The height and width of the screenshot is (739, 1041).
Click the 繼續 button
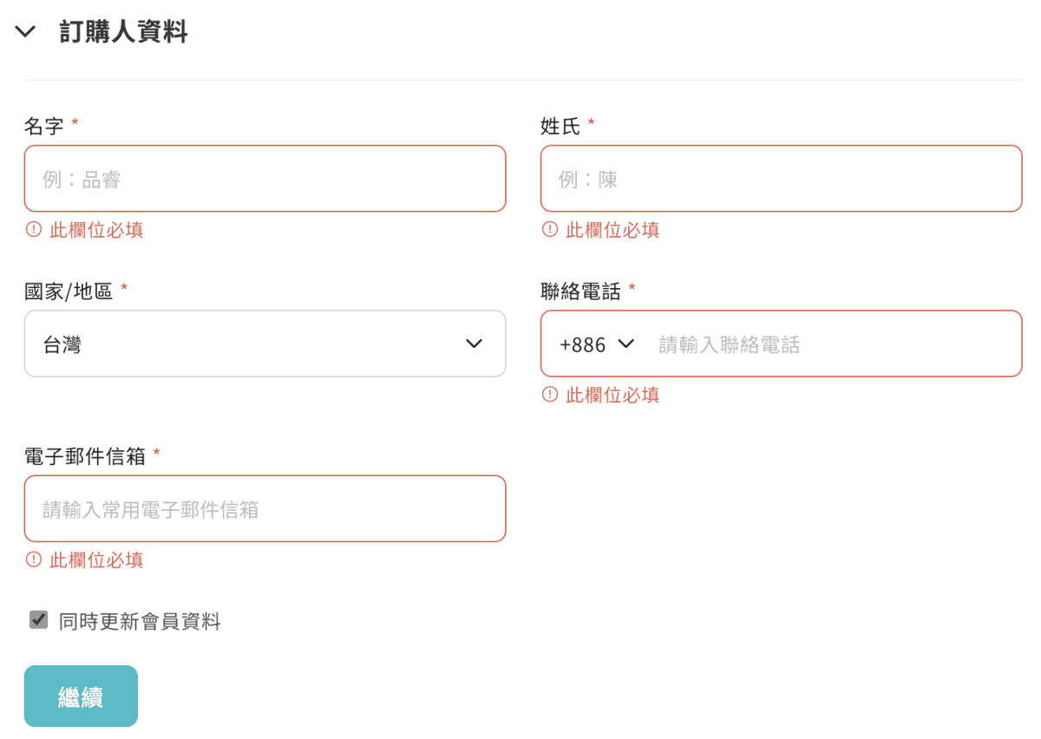coord(81,696)
